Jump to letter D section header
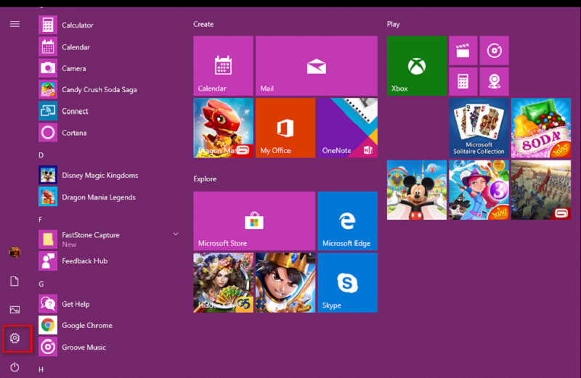Screen dimensions: 581x378 coord(41,155)
